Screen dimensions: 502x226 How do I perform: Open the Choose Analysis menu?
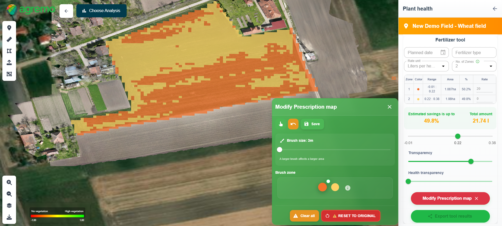(101, 11)
